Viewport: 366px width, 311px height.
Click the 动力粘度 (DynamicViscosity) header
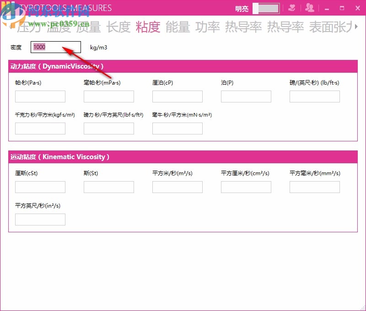183,66
